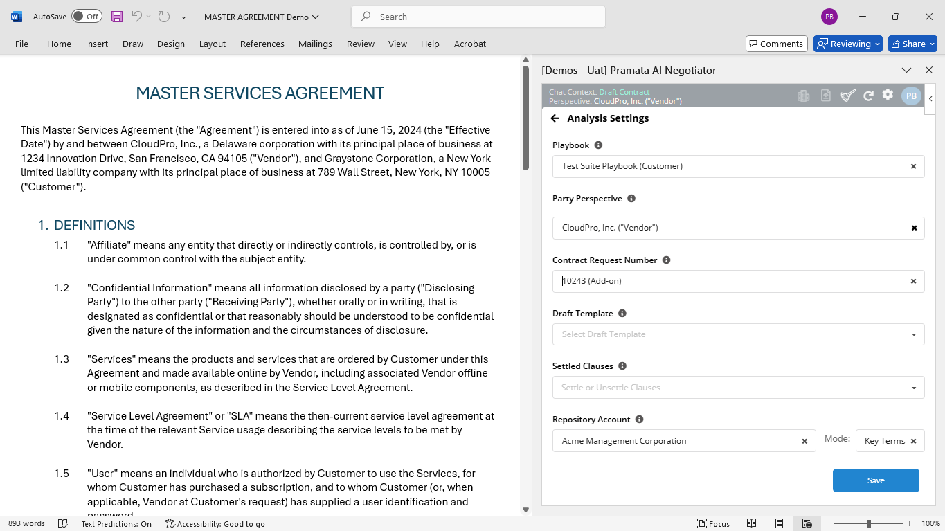The image size is (945, 531).
Task: Open the Settle or Unsettle Clauses dropdown
Action: 738,388
